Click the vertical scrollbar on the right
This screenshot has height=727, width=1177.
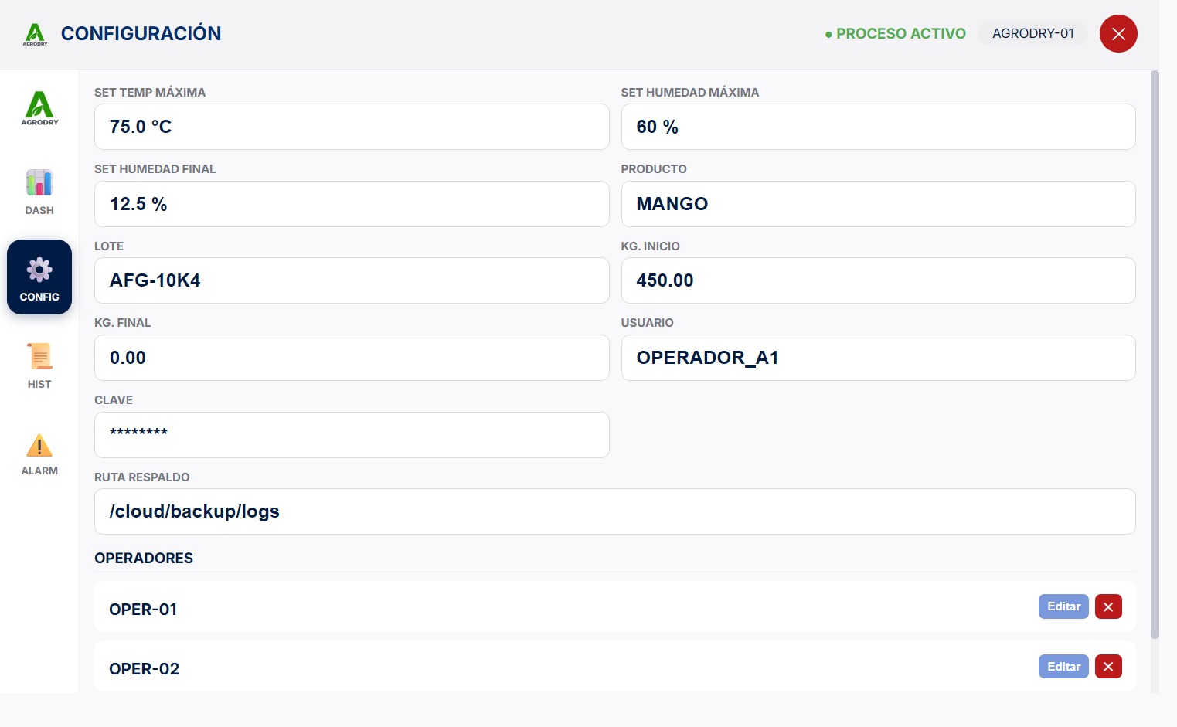coord(1155,355)
